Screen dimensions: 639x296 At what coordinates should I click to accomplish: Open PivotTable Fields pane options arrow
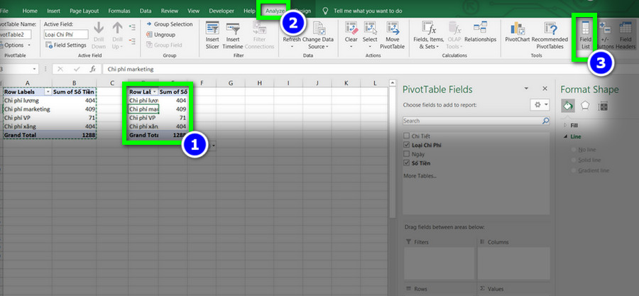click(527, 88)
